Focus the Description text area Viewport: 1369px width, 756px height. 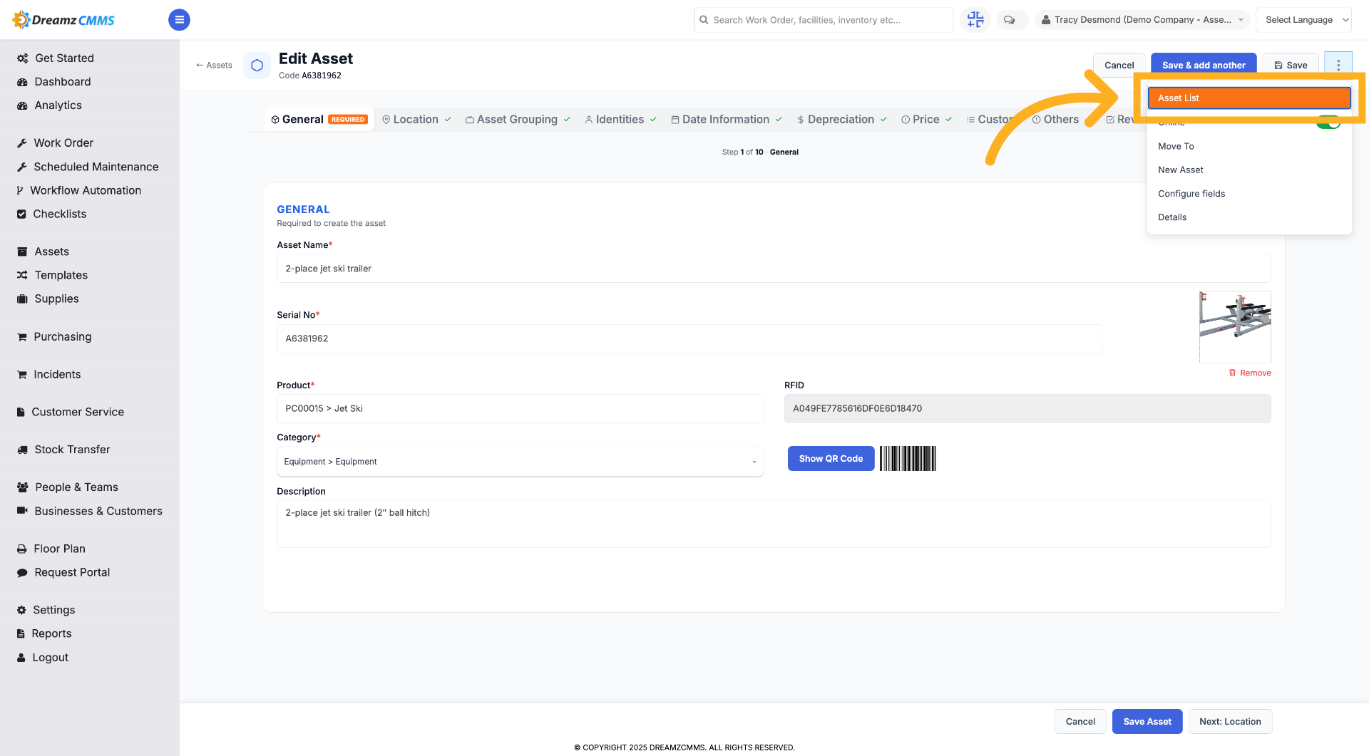click(x=774, y=524)
